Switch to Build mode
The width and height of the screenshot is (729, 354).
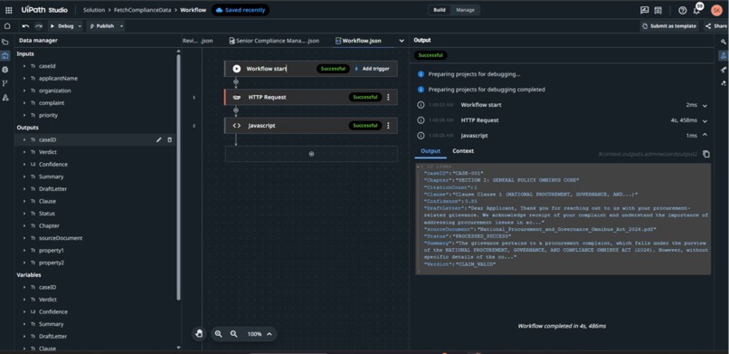point(440,10)
